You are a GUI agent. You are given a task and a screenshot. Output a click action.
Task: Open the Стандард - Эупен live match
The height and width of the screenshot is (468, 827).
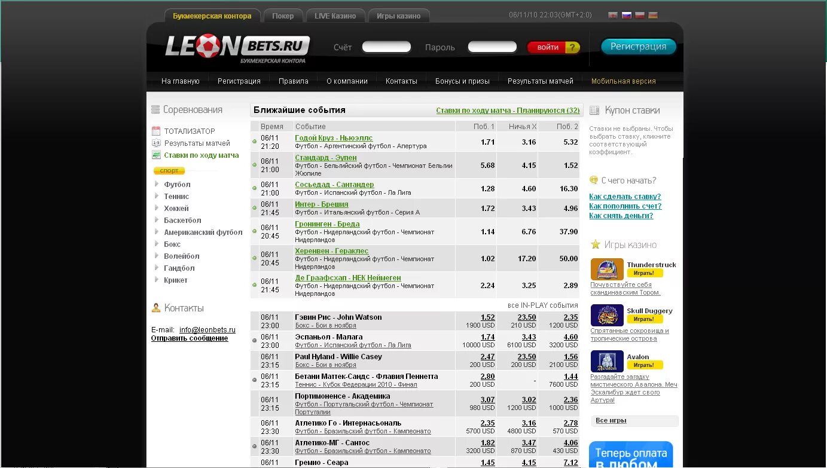point(325,158)
